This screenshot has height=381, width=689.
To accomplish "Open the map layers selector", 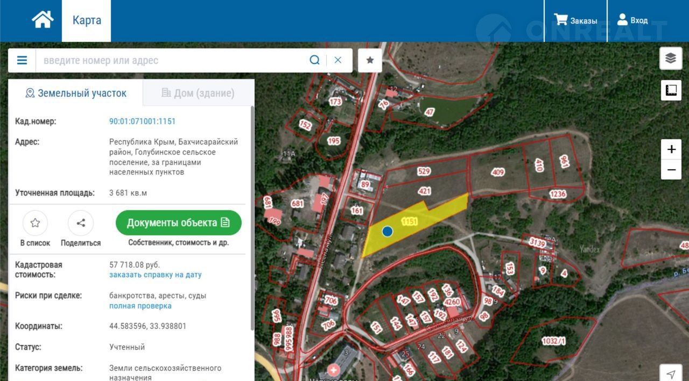I will point(671,59).
